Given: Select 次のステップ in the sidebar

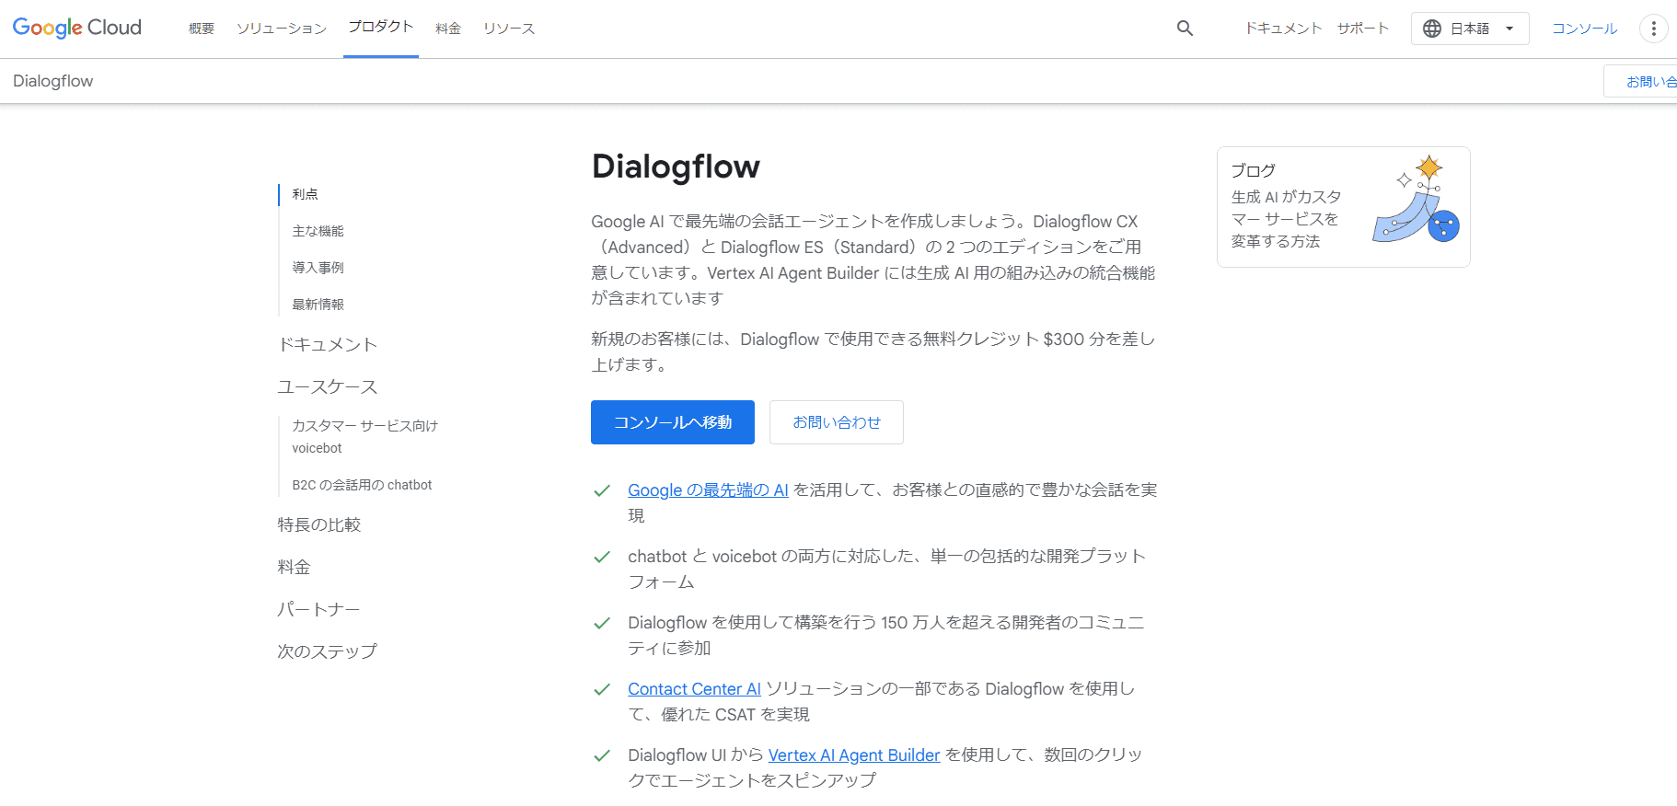Looking at the screenshot, I should click(328, 651).
